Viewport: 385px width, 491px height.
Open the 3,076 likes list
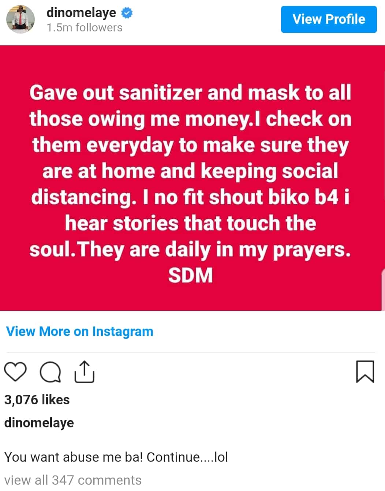37,400
